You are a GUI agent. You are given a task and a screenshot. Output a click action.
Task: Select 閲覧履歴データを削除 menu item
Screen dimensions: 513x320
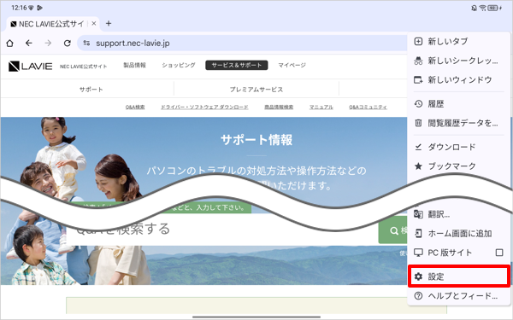pos(458,123)
